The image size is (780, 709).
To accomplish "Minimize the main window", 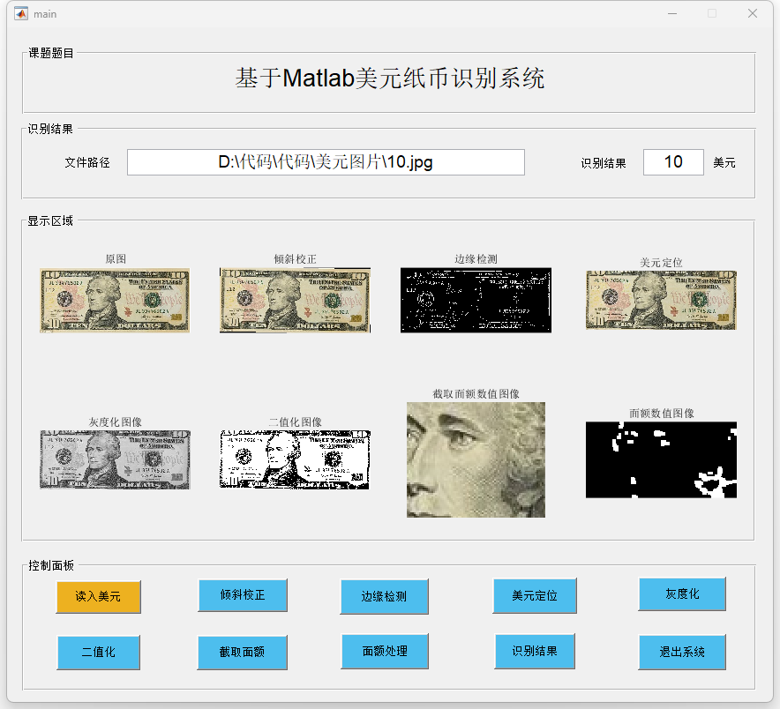I will (672, 14).
